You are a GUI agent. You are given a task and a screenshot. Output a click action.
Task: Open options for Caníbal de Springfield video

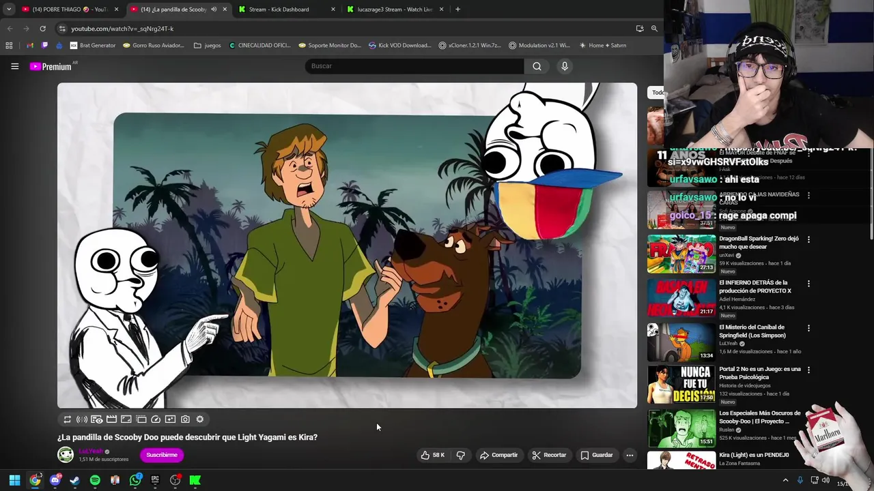click(x=808, y=328)
